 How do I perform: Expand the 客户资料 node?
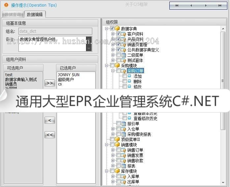113,34
